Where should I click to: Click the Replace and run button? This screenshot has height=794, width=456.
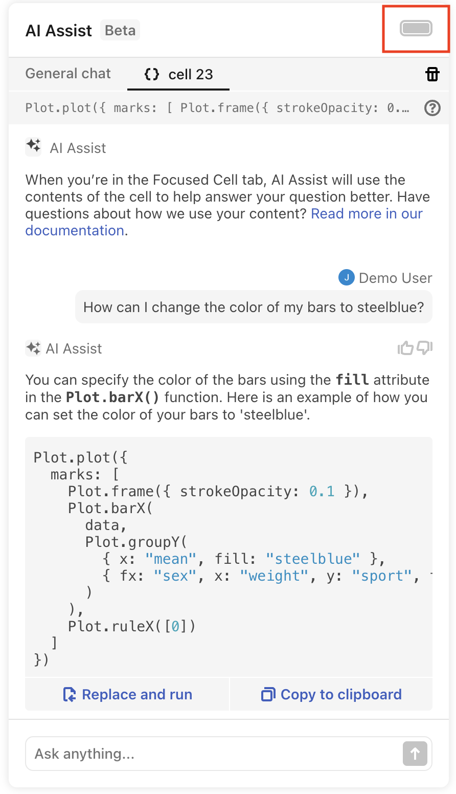click(127, 694)
